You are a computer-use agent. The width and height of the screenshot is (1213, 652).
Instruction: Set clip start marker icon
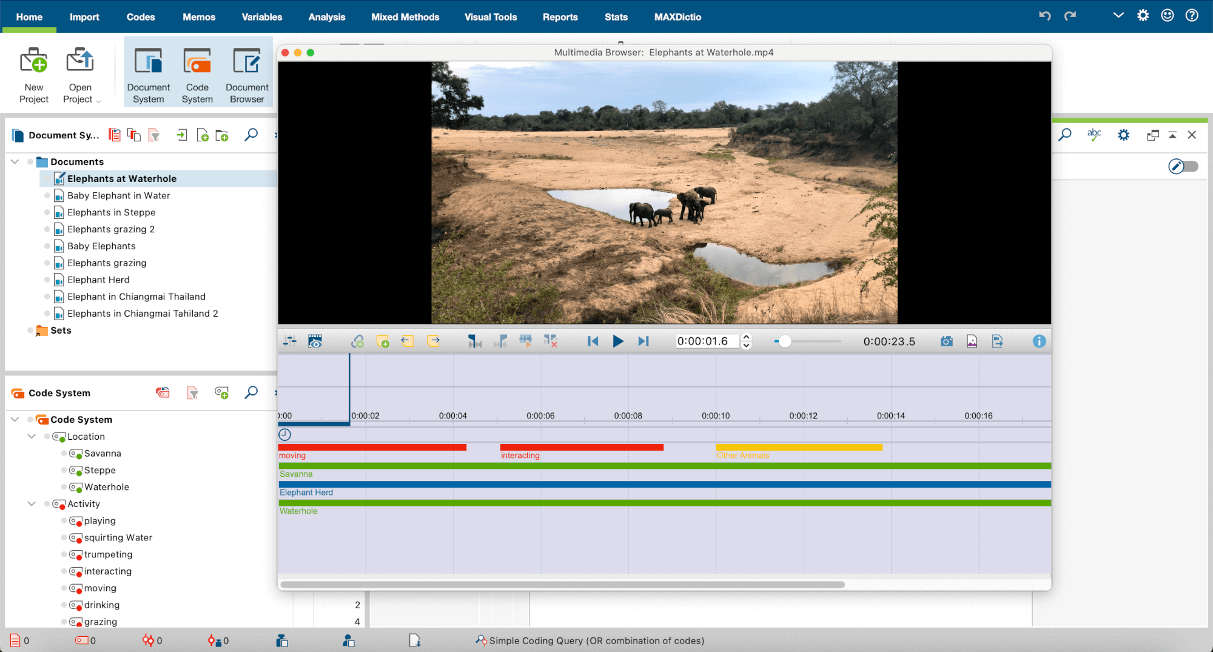474,341
